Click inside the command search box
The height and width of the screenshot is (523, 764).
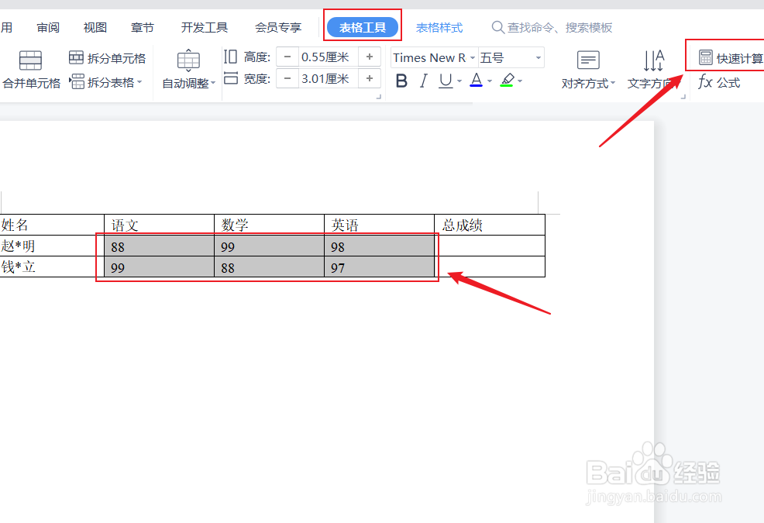coord(552,27)
